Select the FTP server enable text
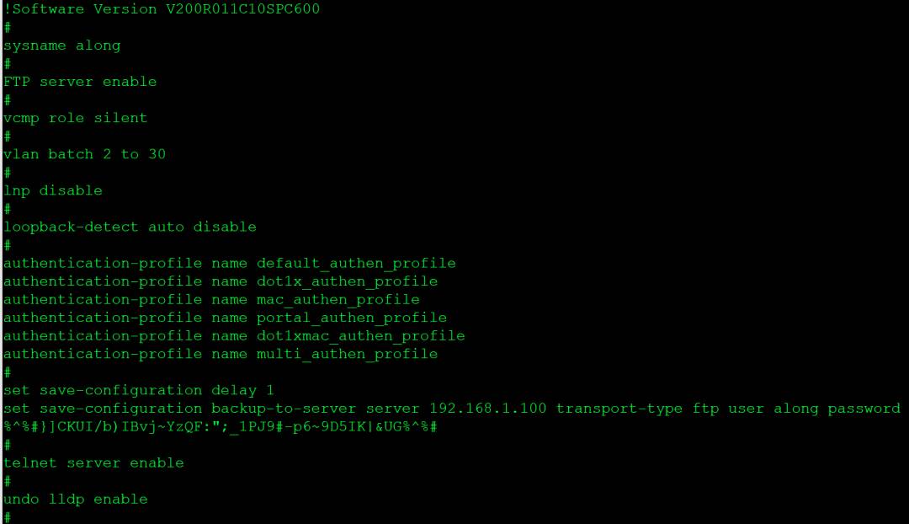 [x=80, y=82]
